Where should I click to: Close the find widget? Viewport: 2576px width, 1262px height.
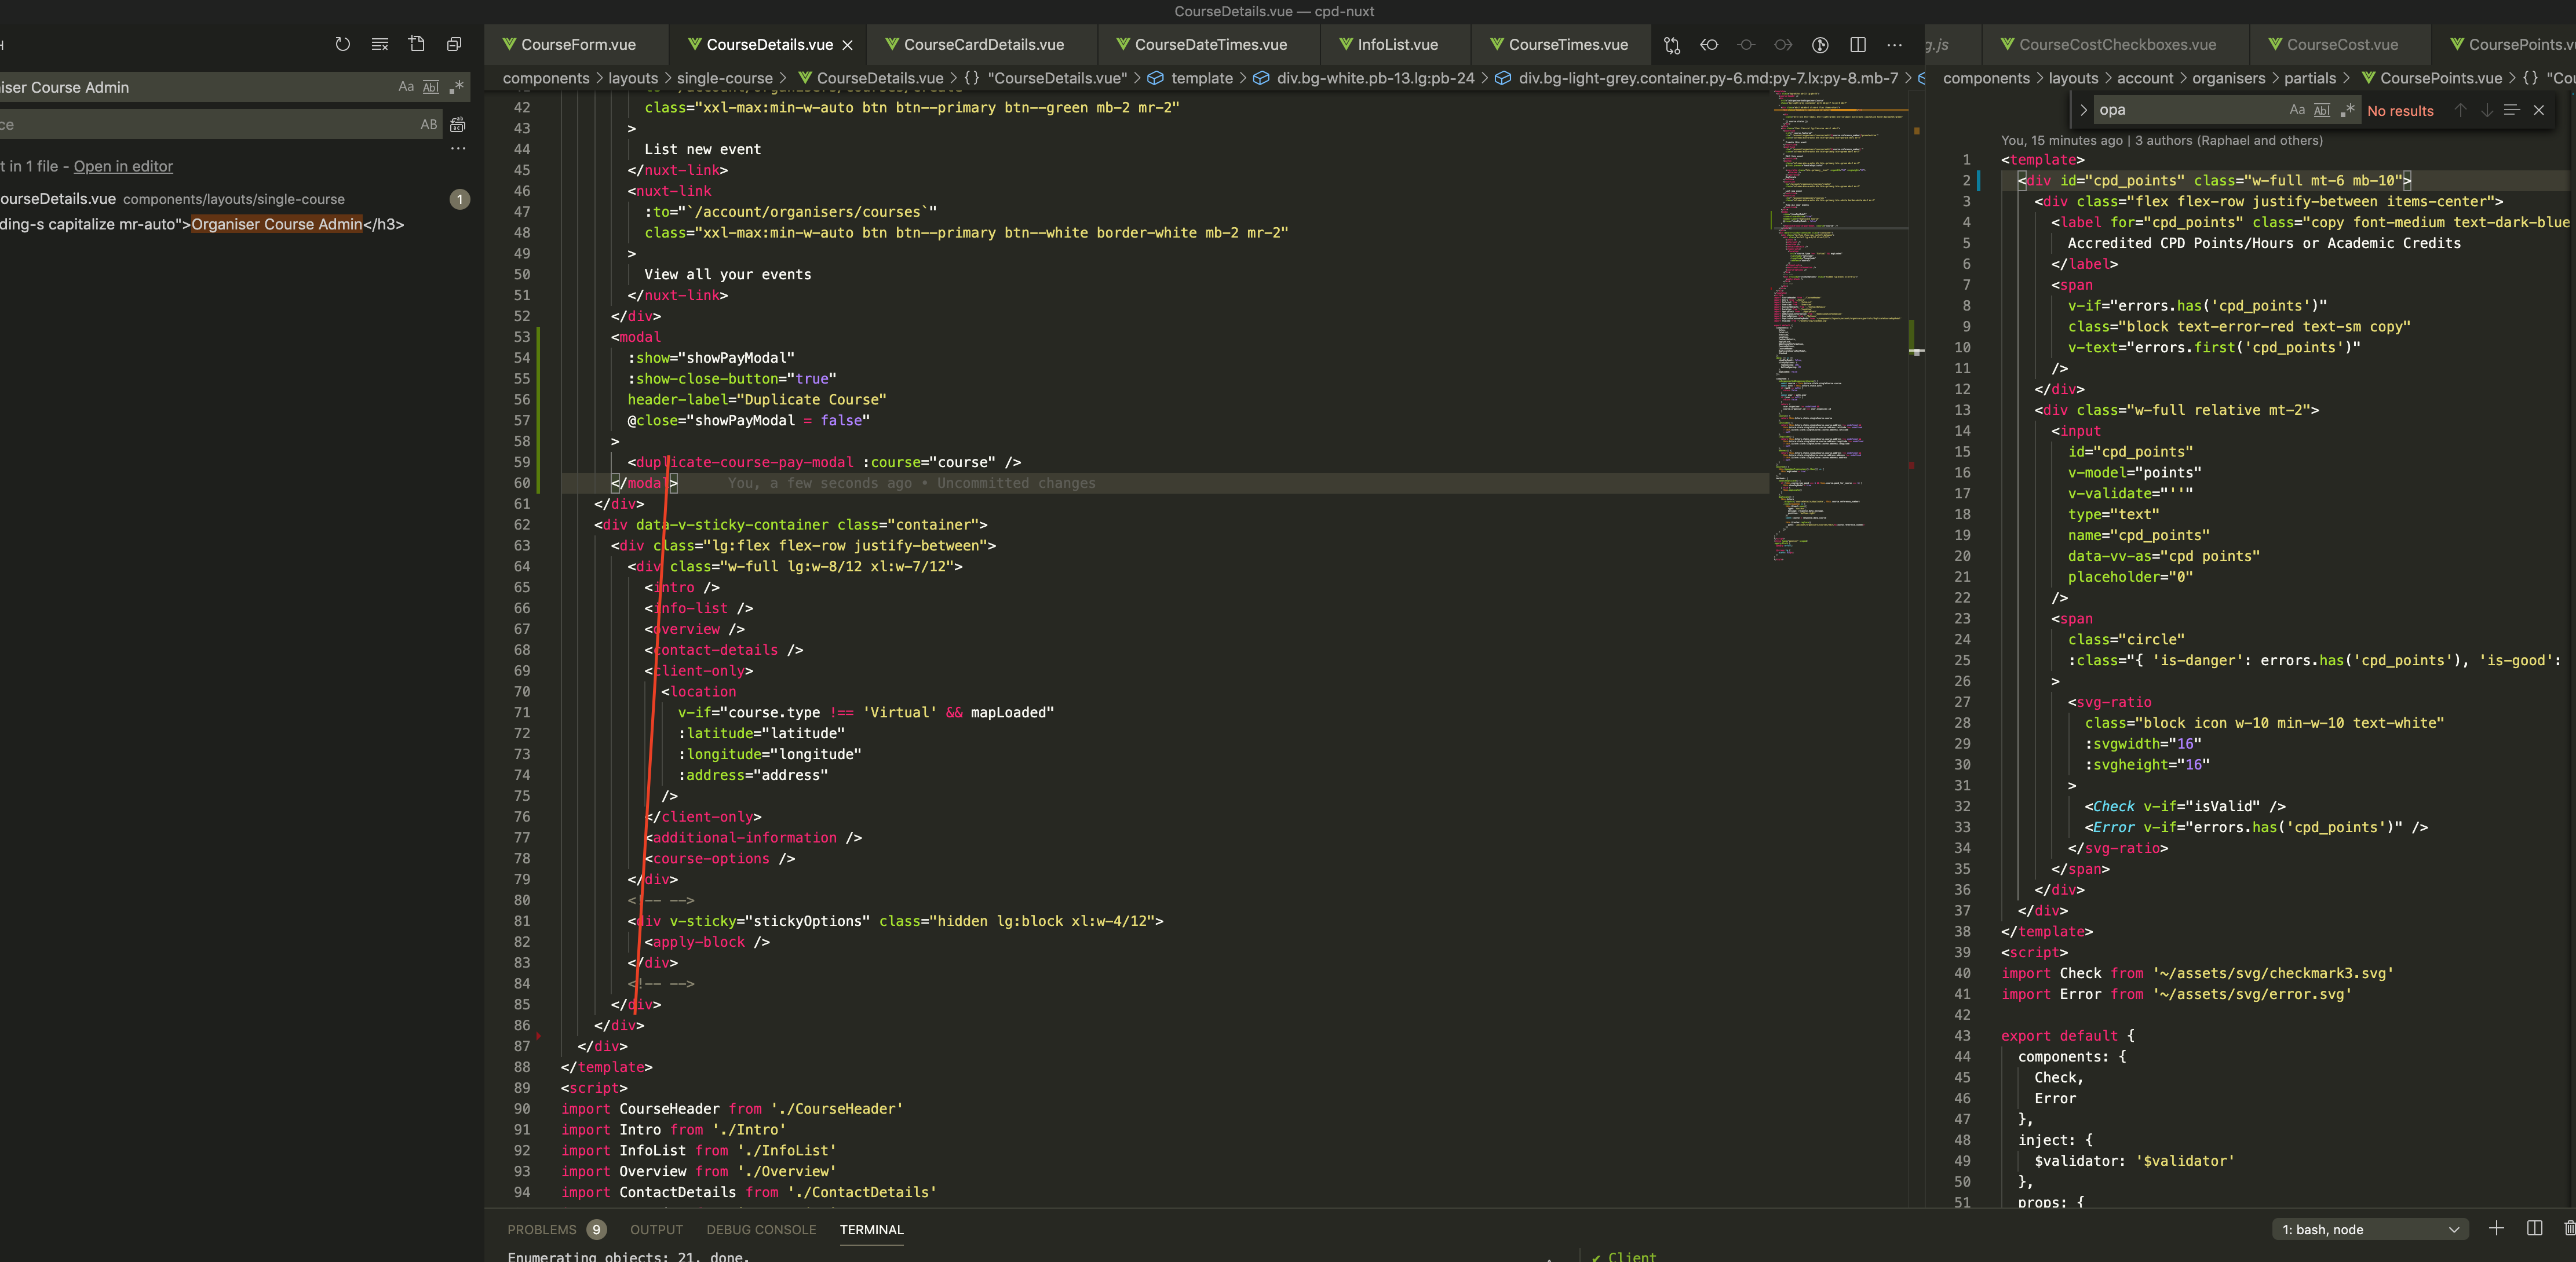(x=2538, y=110)
